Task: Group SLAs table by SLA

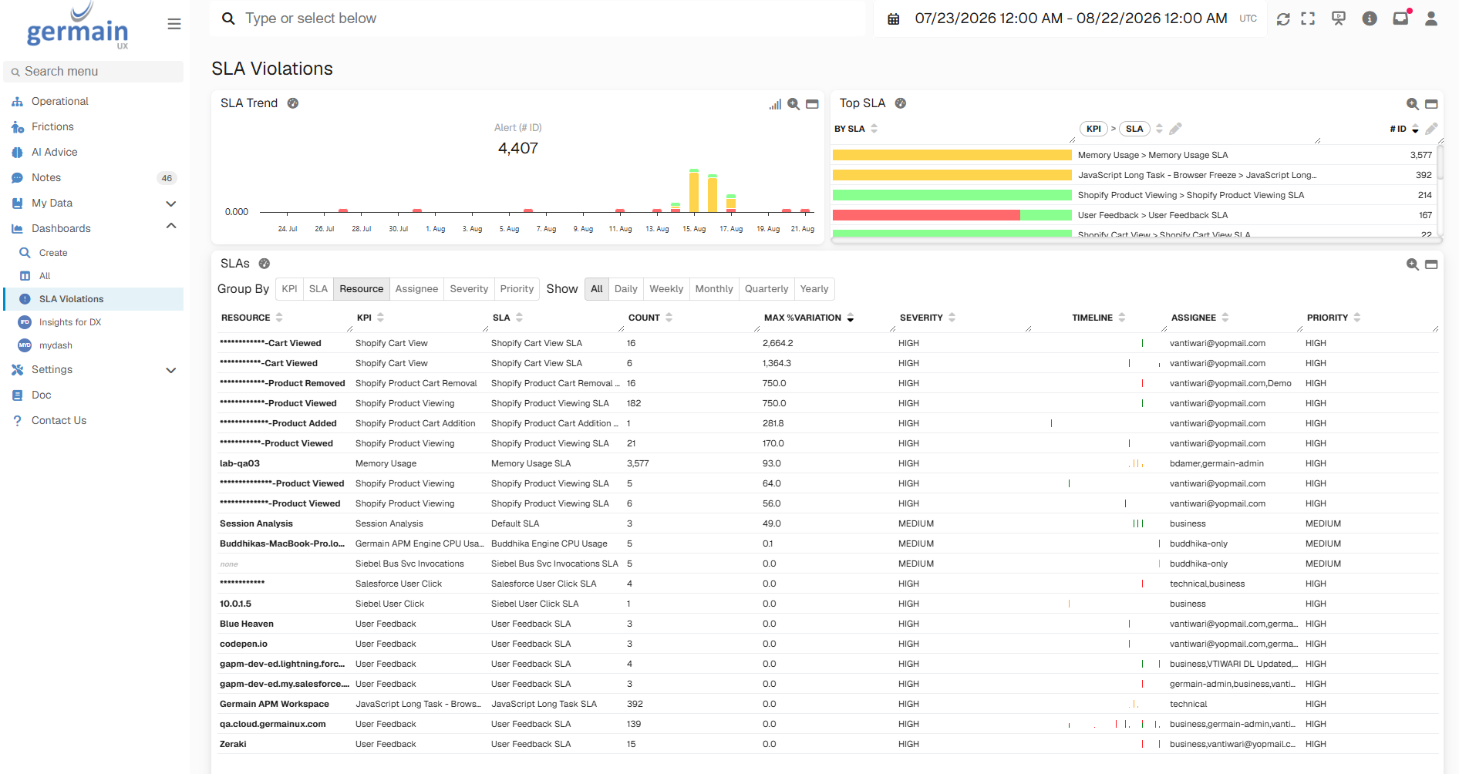Action: 318,289
